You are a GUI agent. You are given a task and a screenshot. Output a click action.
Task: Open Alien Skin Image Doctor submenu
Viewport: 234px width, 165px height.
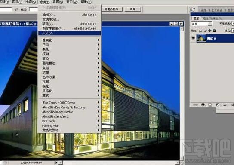70,112
